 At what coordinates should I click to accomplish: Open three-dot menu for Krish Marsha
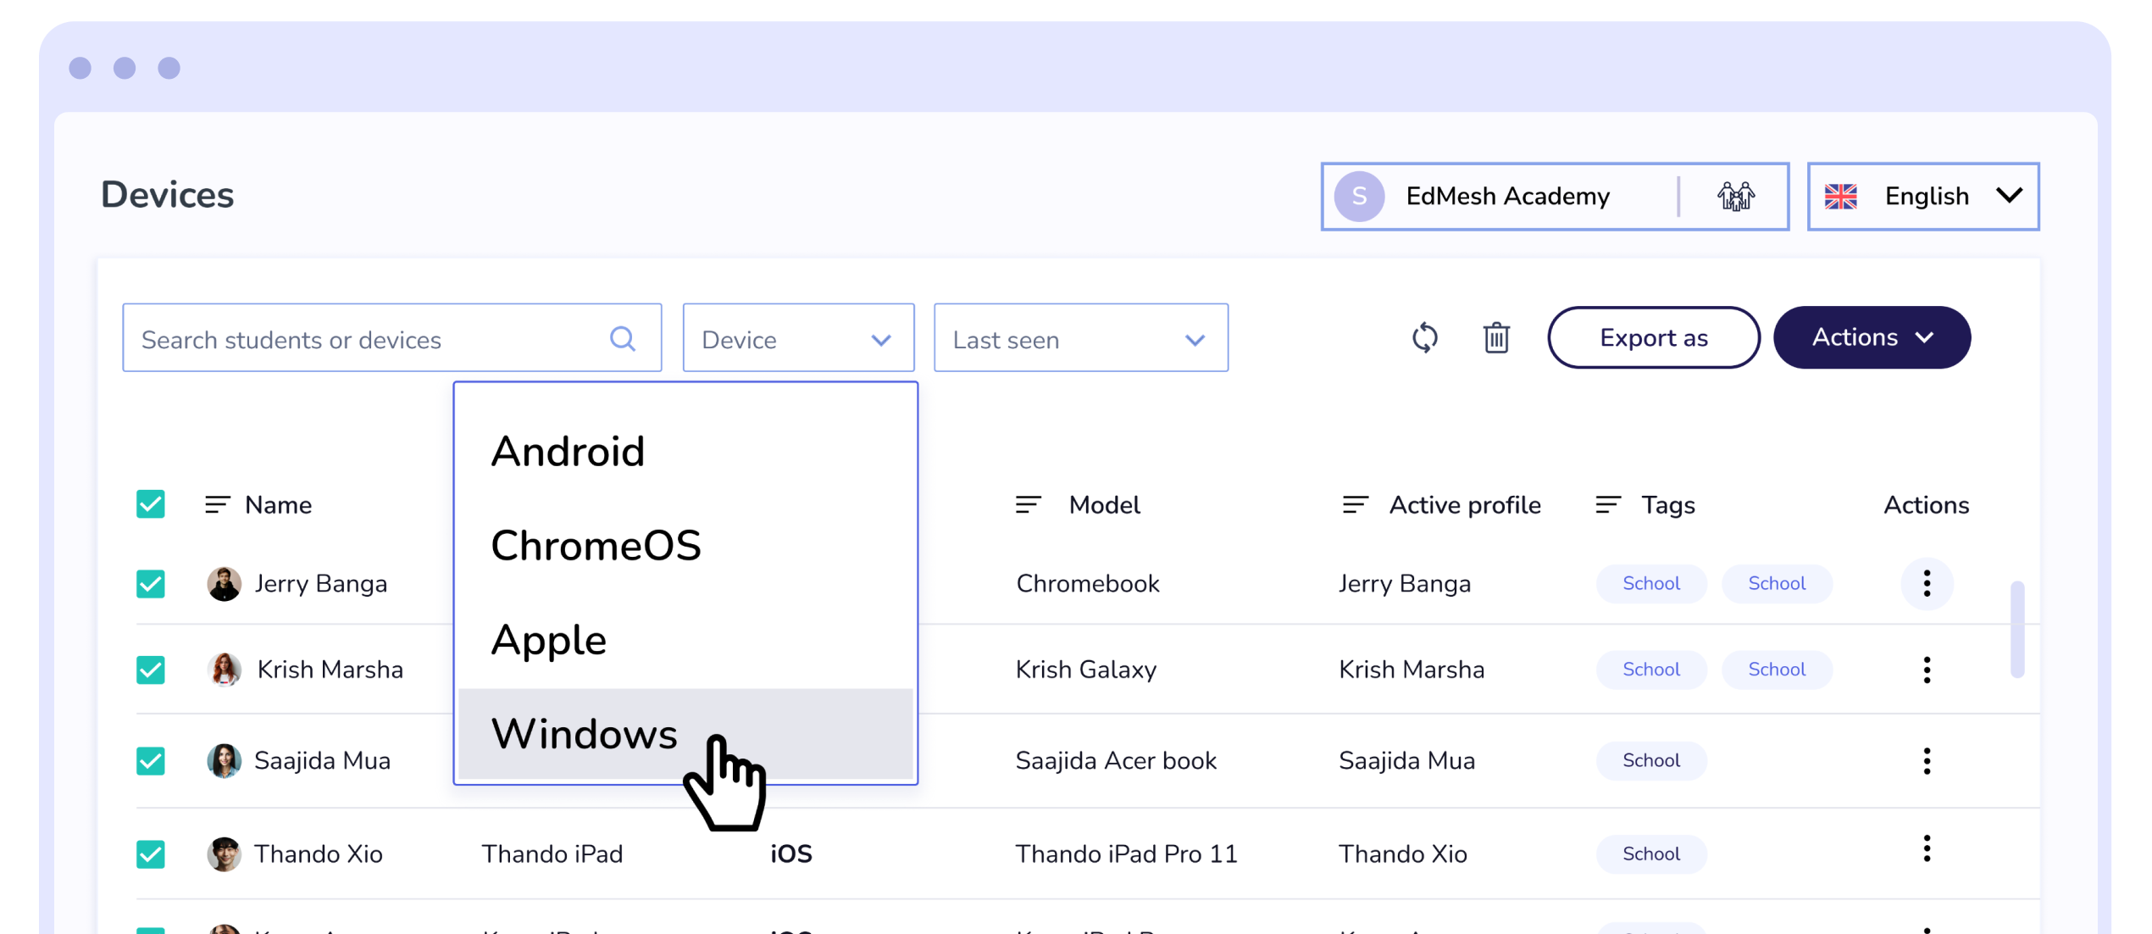coord(1927,670)
